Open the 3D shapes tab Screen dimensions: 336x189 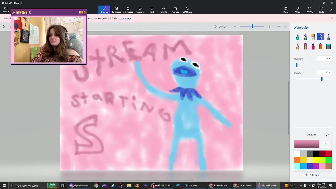pyautogui.click(x=128, y=10)
